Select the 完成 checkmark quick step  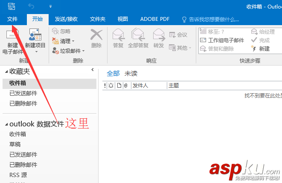pos(260,40)
